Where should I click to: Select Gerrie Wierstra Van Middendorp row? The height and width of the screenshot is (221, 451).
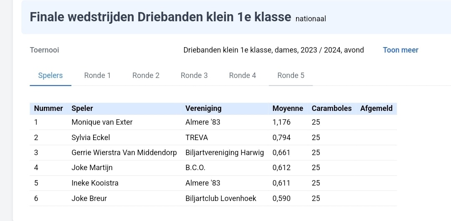[x=213, y=153]
